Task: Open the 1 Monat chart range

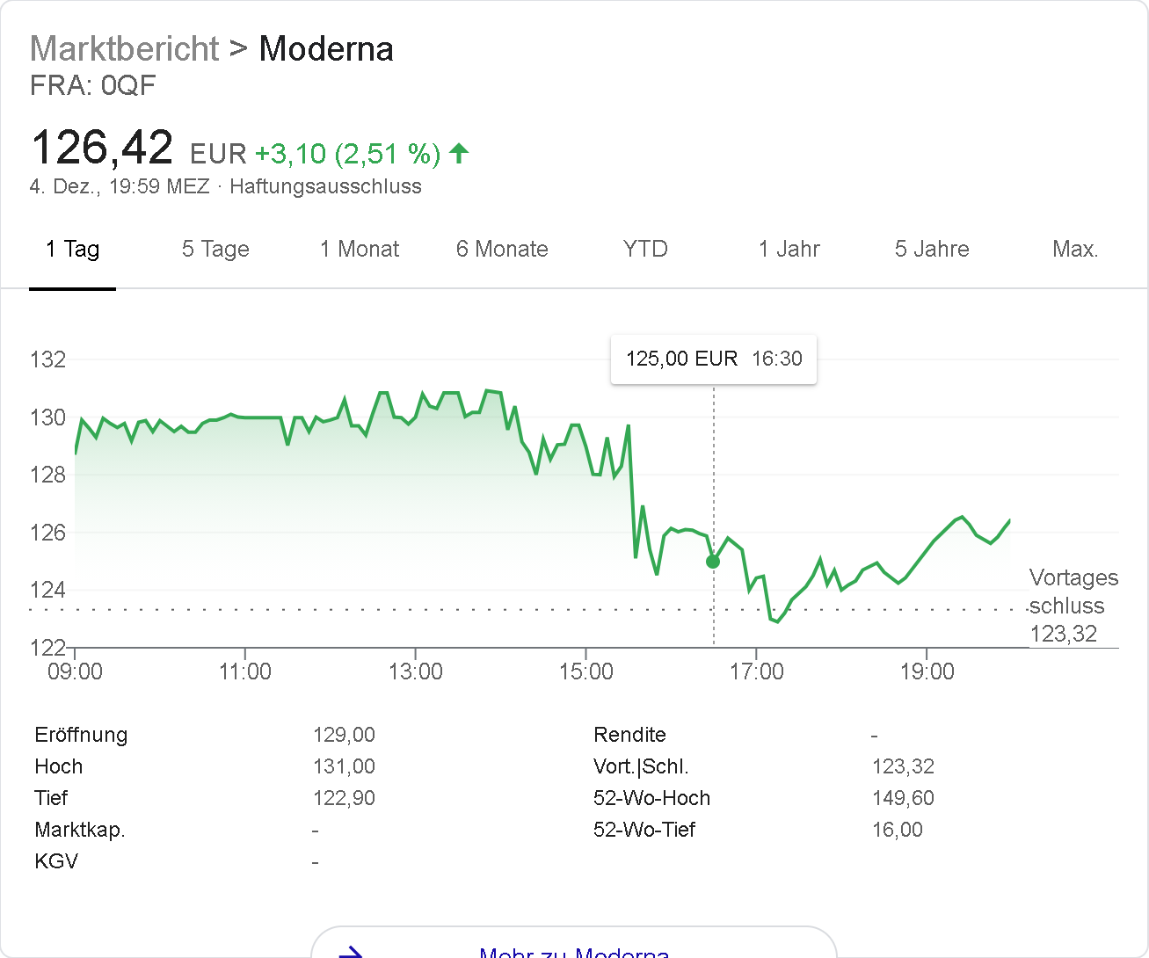Action: click(359, 250)
